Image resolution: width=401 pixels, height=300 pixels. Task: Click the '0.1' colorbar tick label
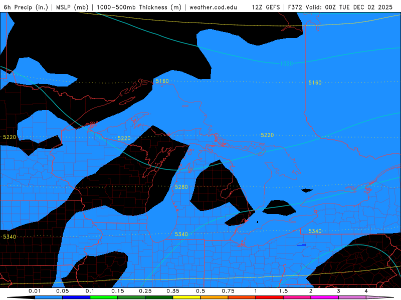click(90, 291)
